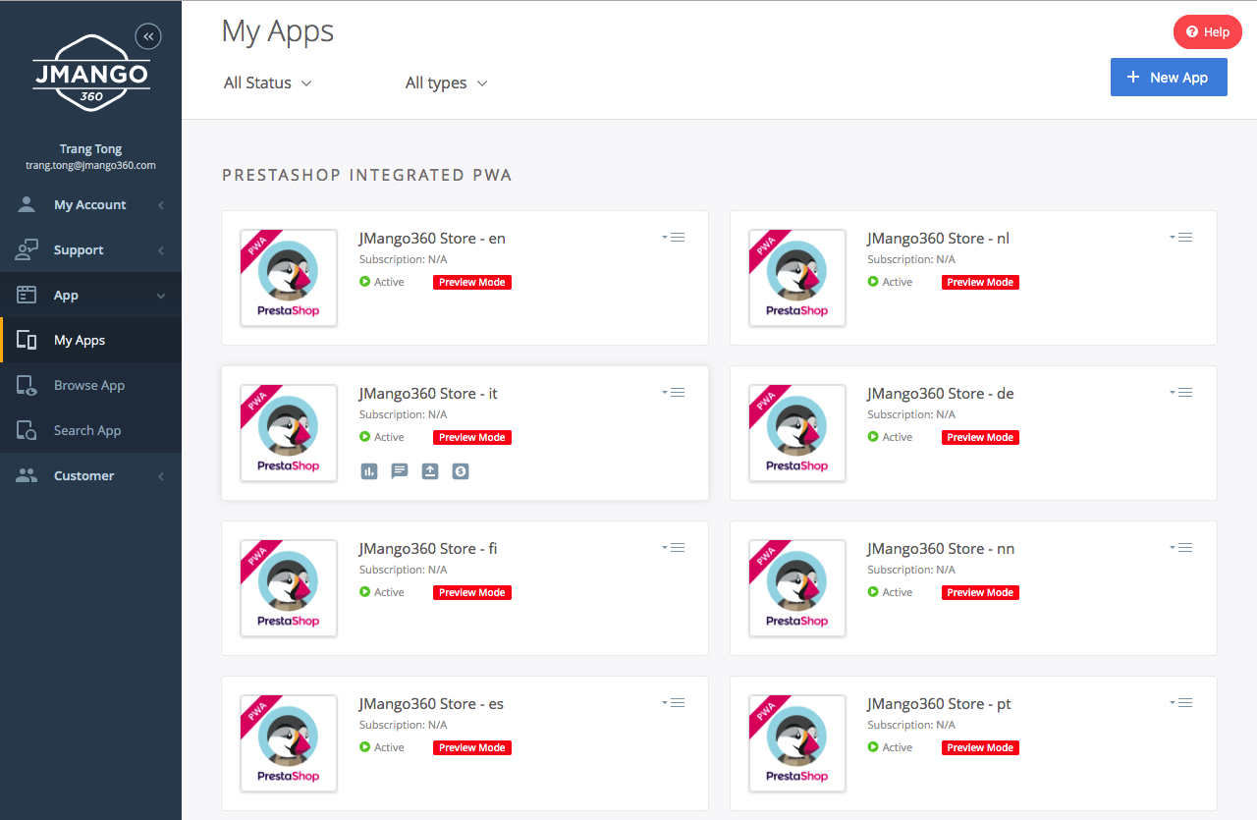Click the My Account person icon
This screenshot has width=1257, height=820.
pyautogui.click(x=27, y=204)
